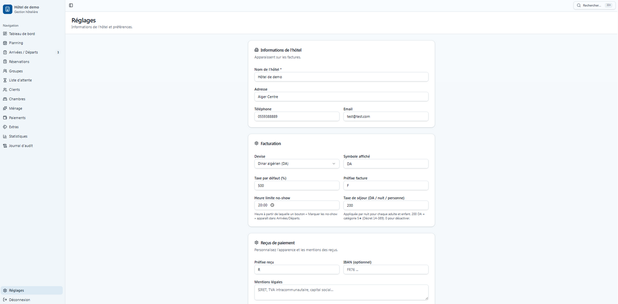Click the Ménage sparkle icon

(x=5, y=108)
